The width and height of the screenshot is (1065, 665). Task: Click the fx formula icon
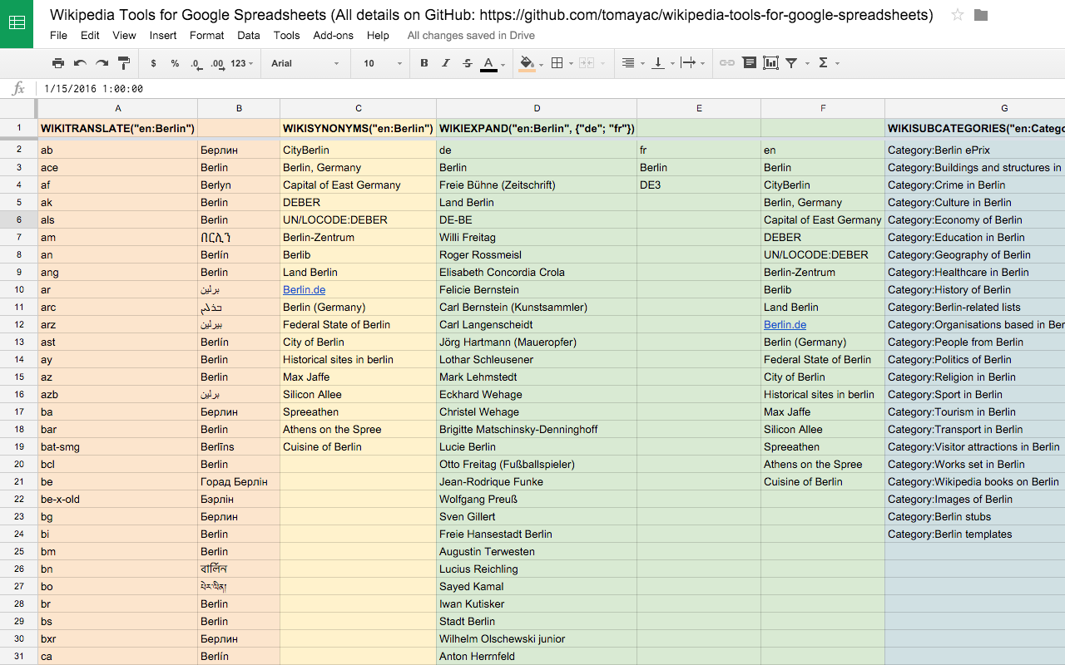(x=18, y=89)
